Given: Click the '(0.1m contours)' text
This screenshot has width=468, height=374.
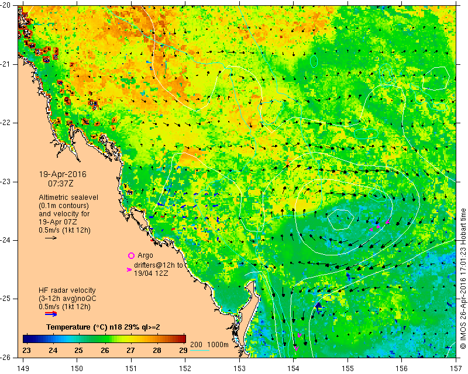Looking at the screenshot, I should (64, 206).
